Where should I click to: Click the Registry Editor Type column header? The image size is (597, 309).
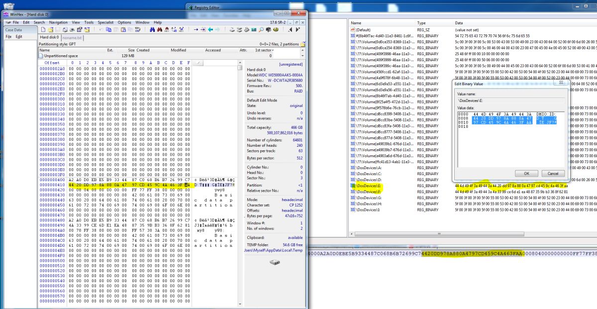434,23
